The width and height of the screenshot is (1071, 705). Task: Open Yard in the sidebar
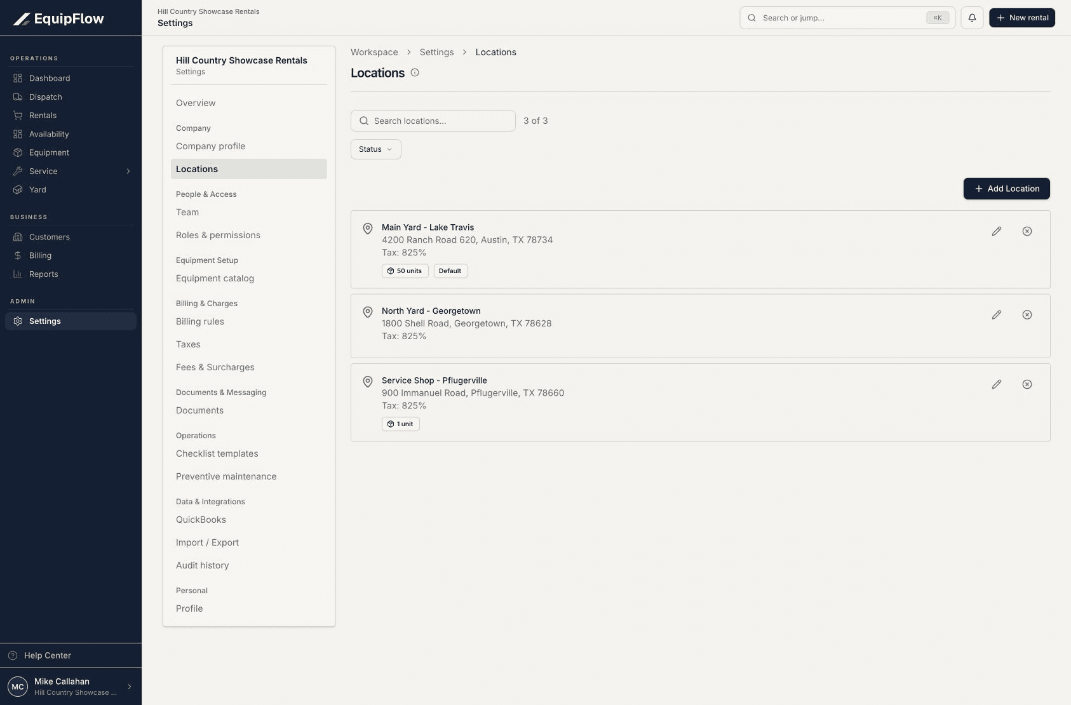[x=71, y=190]
